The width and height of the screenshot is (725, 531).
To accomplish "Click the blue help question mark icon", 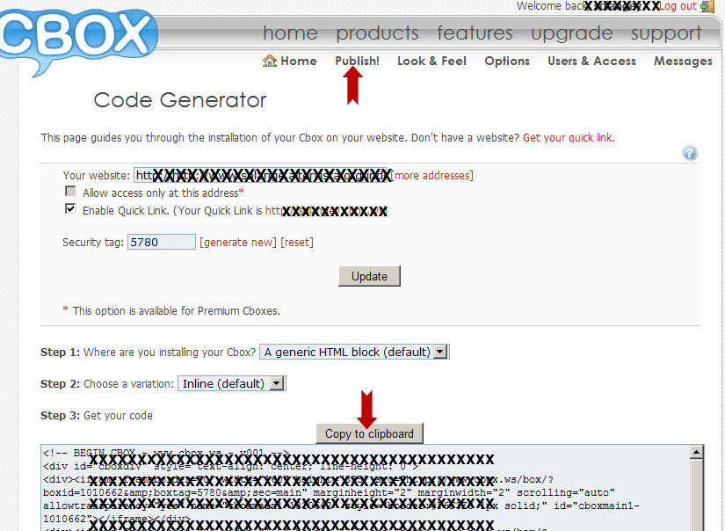I will point(690,153).
